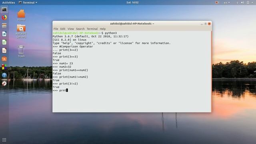The width and height of the screenshot is (256, 144).
Task: Open the volume indicator in top bar
Action: click(x=242, y=2)
